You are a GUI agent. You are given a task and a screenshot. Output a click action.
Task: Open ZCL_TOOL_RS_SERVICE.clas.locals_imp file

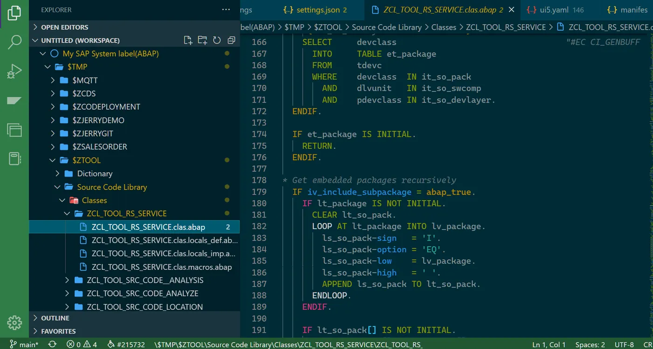134,254
